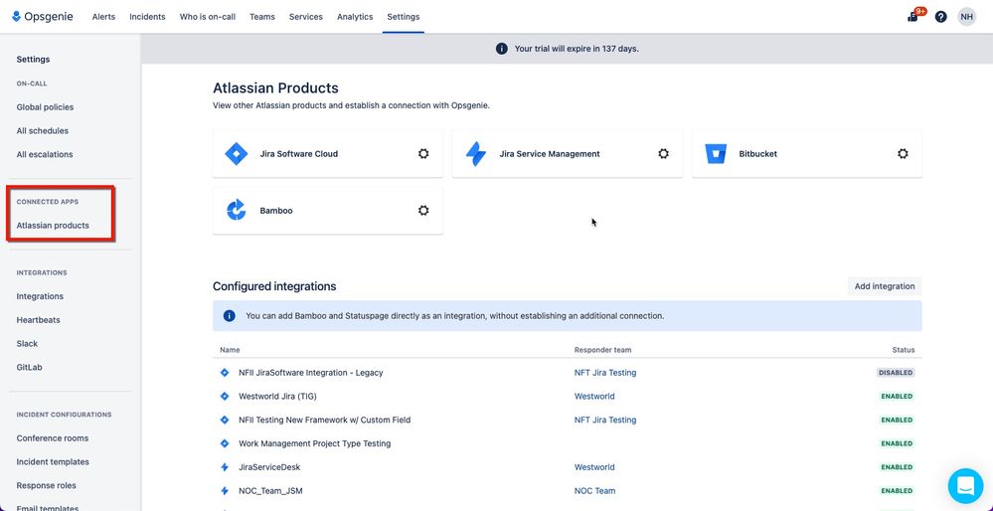Open Westworld team for Westworld Jira (TIG)

coord(594,397)
